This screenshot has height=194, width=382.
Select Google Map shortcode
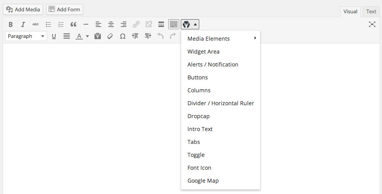tap(221, 181)
